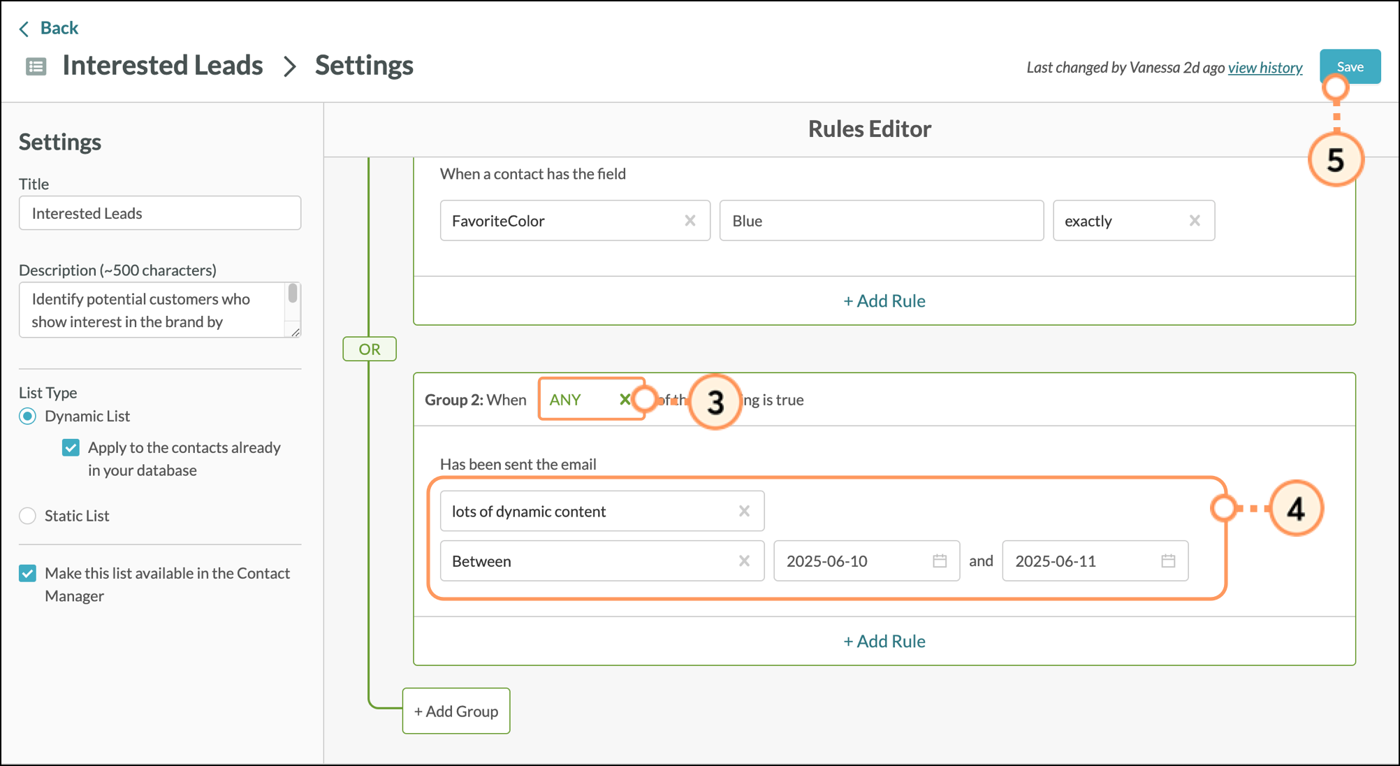The image size is (1400, 766).
Task: Clear the 'exactly' match selection X
Action: (x=1194, y=221)
